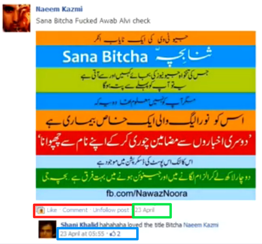Open Shani Khalid's commenter avatar
The width and height of the screenshot is (262, 244).
[47, 229]
